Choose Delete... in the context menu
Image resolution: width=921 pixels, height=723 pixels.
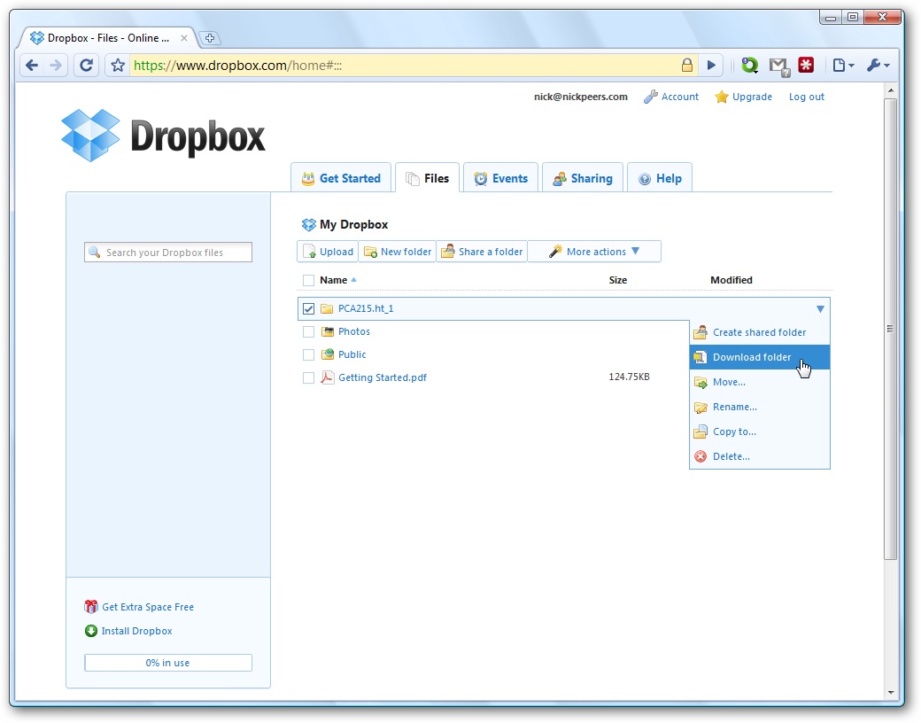(760, 456)
